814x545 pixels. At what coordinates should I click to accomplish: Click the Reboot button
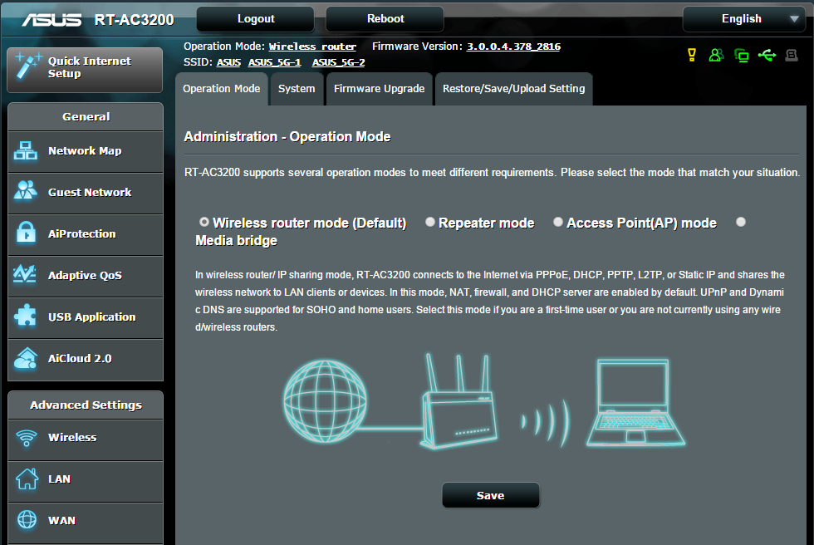(385, 19)
